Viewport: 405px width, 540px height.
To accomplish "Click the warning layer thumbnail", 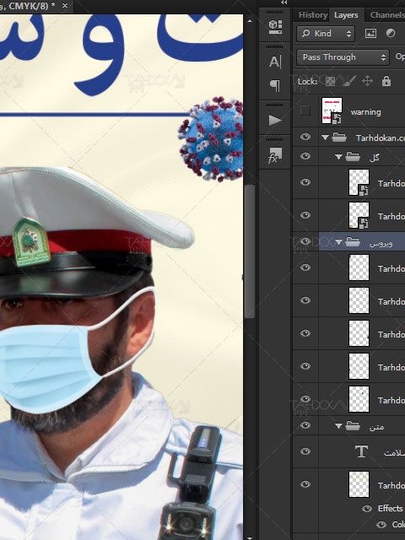I will 332,111.
